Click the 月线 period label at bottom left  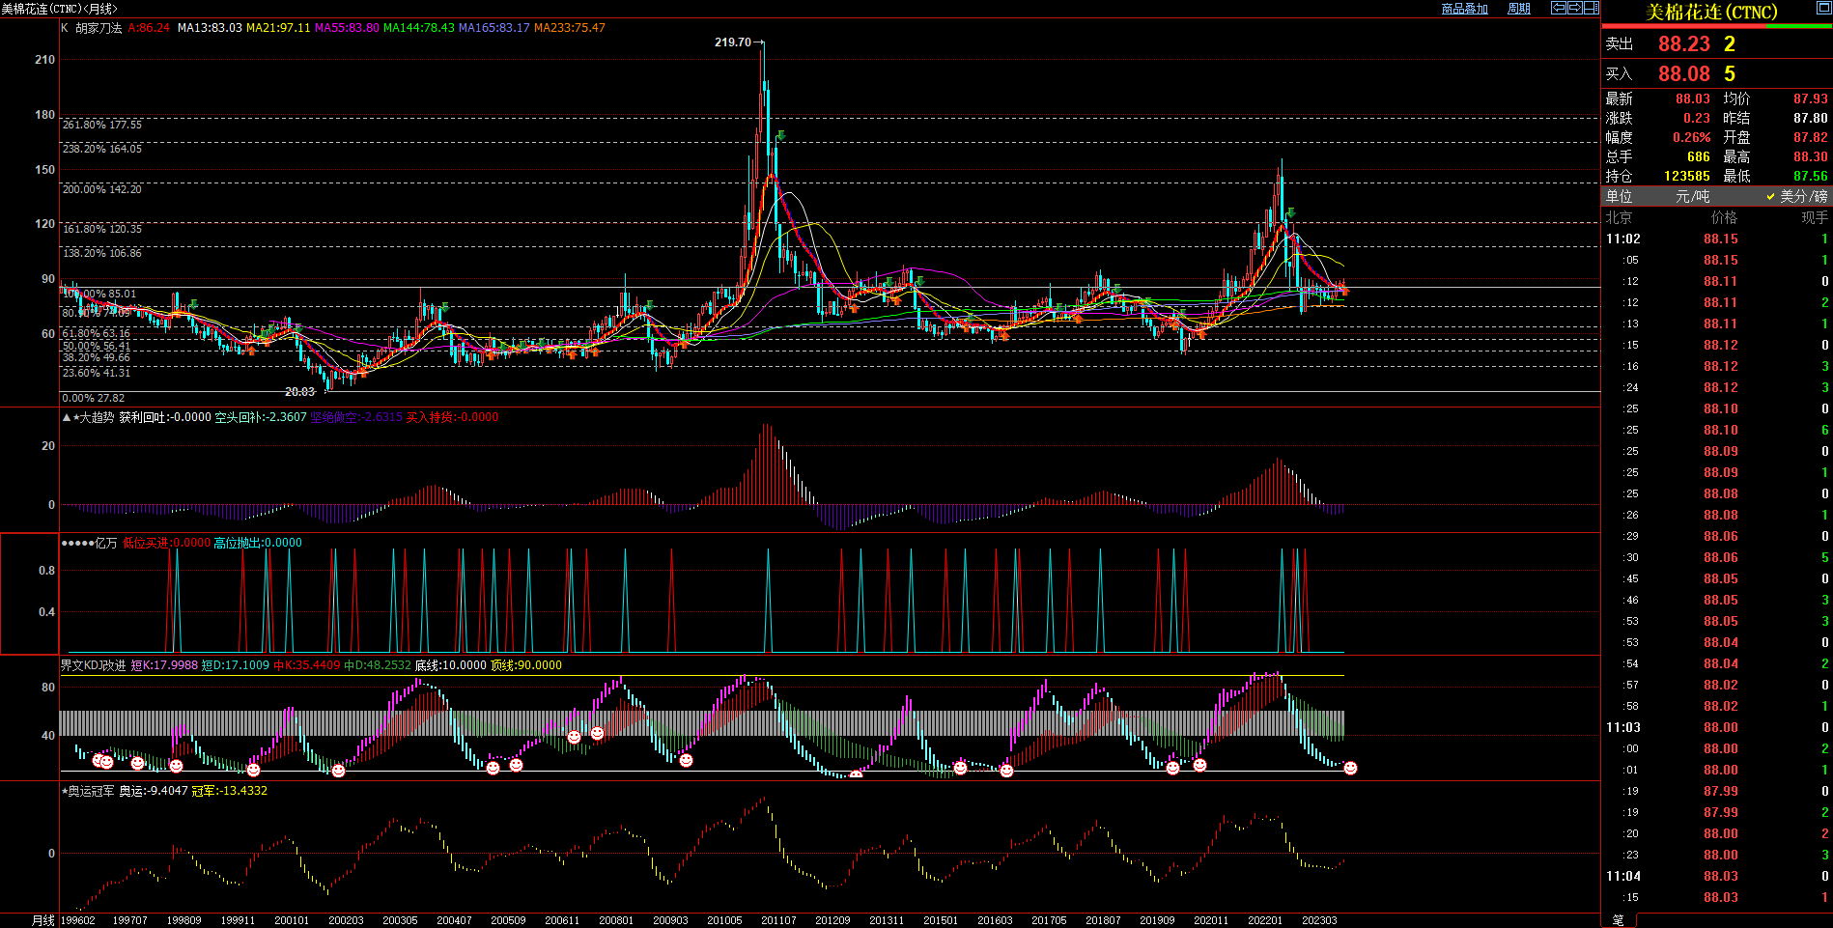pyautogui.click(x=43, y=920)
